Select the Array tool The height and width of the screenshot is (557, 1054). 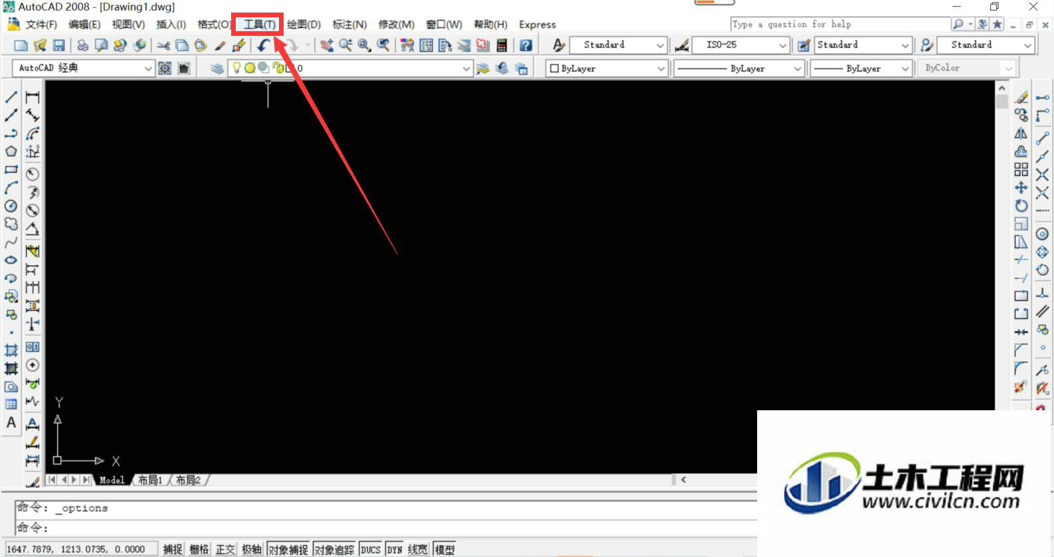(x=1021, y=169)
